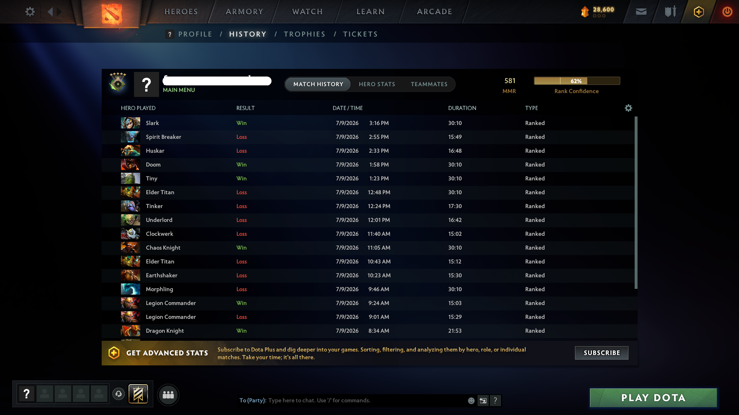
Task: Click your party avatar question mark slot
Action: (27, 394)
